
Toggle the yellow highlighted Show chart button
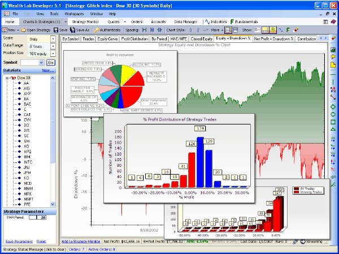[266, 30]
